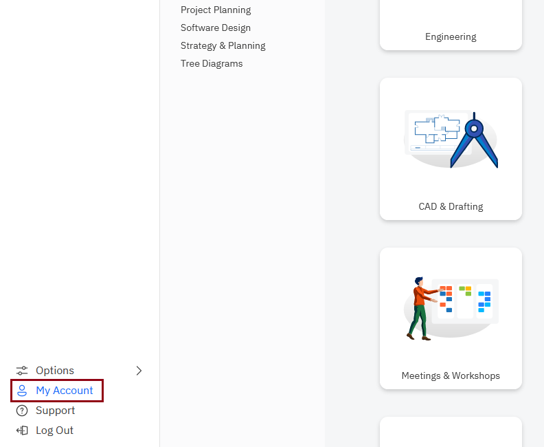Screen dimensions: 544x447
Task: Select the Log Out text
Action: pyautogui.click(x=55, y=430)
